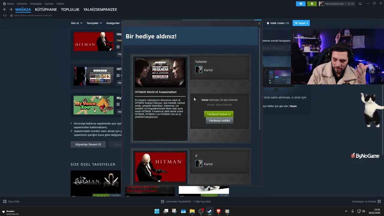
Task: Show hidden system tray icons
Action: pos(346,211)
